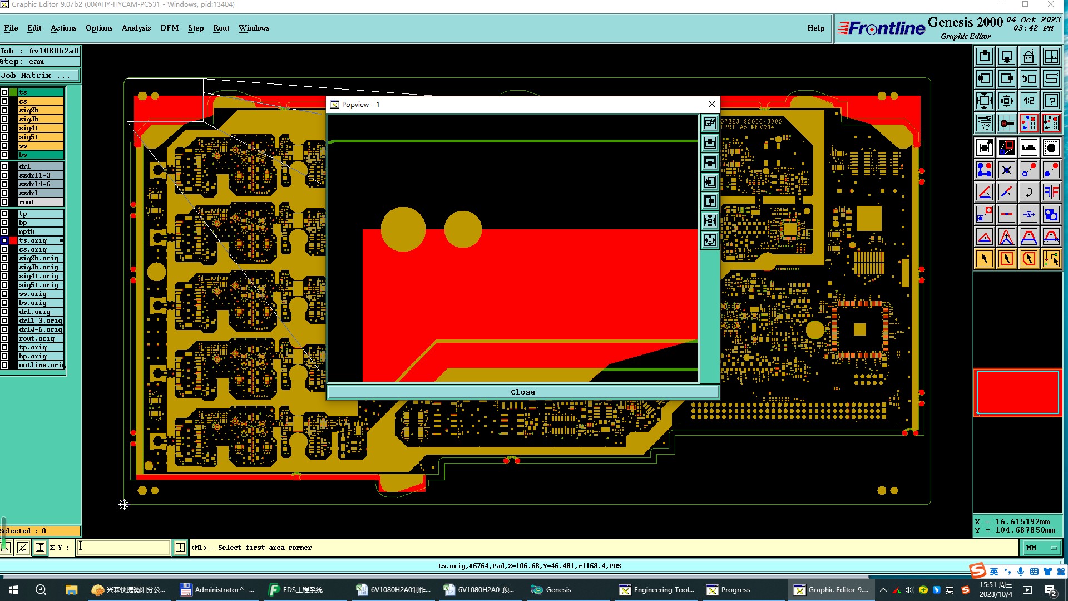This screenshot has width=1068, height=601.
Task: Toggle display checkbox for cs.orig layer
Action: 4,249
